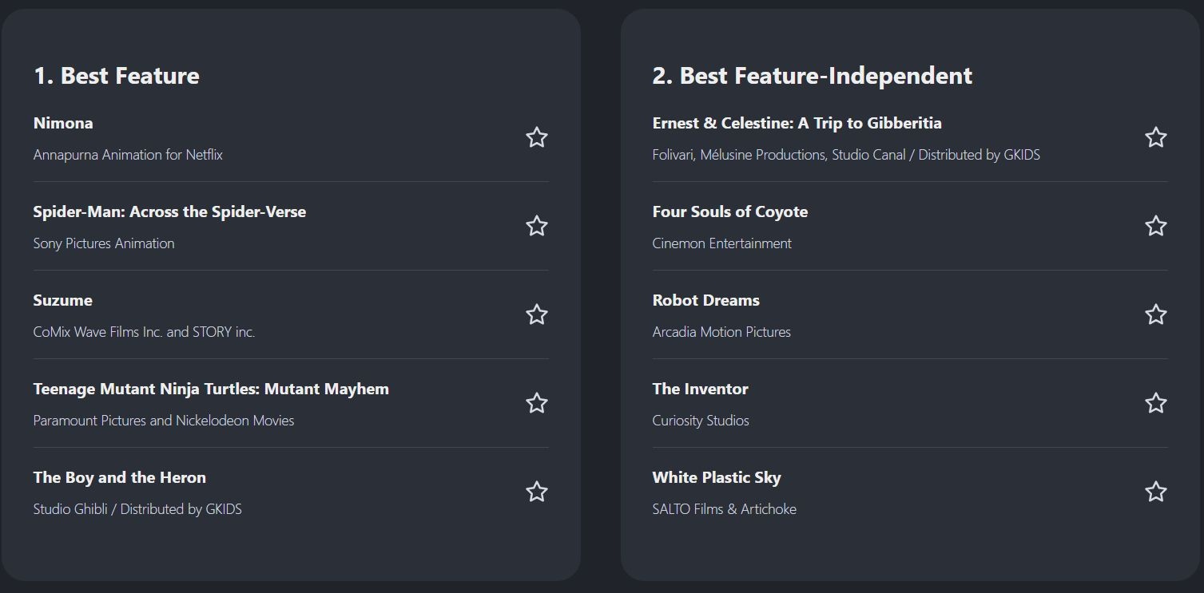Viewport: 1204px width, 593px height.
Task: Open the Suzume title text
Action: (x=63, y=300)
